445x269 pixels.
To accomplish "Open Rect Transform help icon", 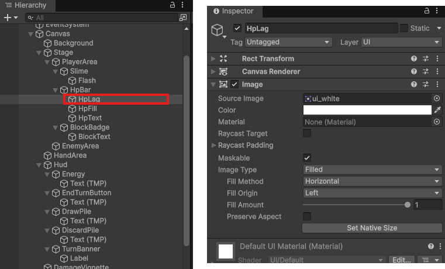I will coord(414,58).
